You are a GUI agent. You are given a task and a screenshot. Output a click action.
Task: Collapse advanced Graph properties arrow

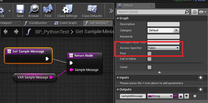[x=159, y=72]
